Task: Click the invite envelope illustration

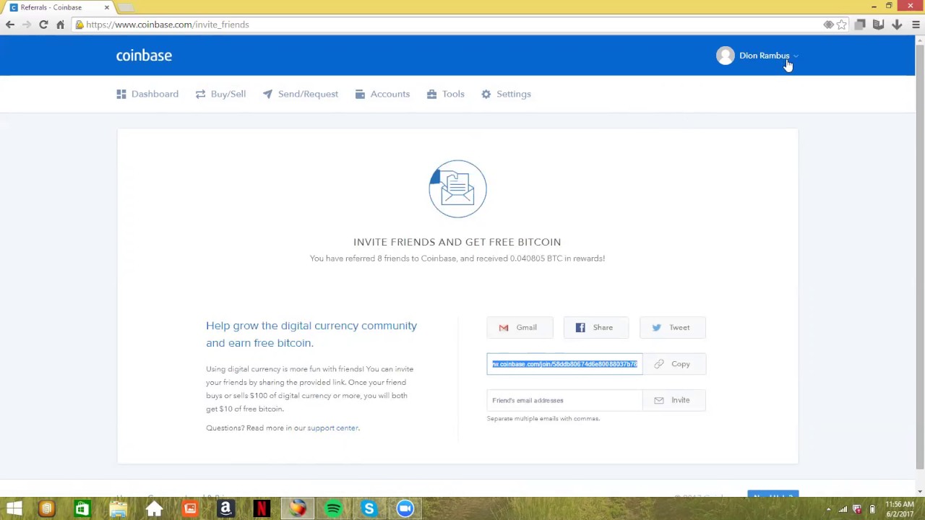Action: [x=457, y=188]
